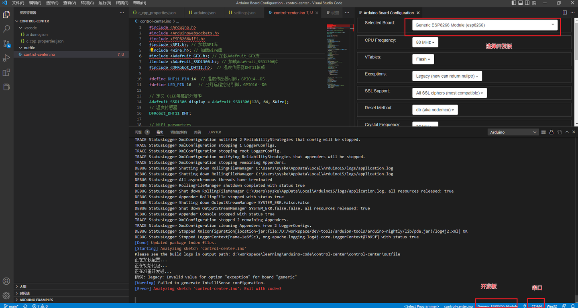Maximize the panel with the chevron toggle
Viewport: 578px width, 308px height.
[567, 132]
